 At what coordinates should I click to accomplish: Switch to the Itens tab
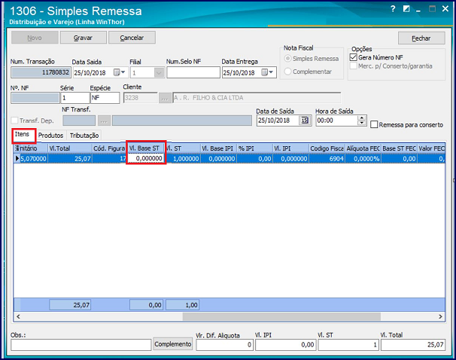(24, 135)
